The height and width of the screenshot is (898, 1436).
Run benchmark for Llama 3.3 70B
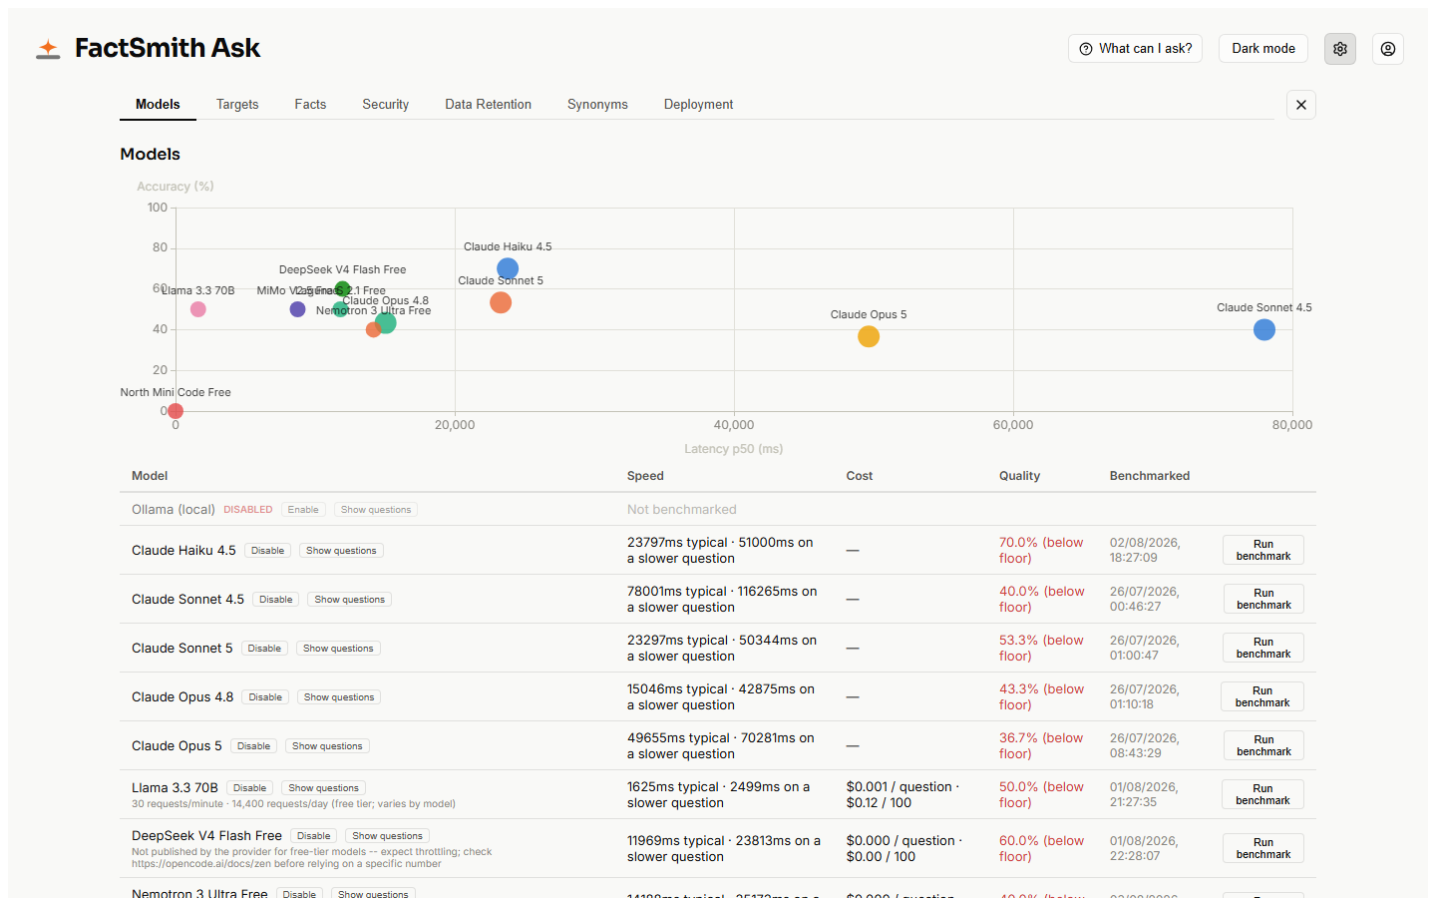tap(1262, 795)
